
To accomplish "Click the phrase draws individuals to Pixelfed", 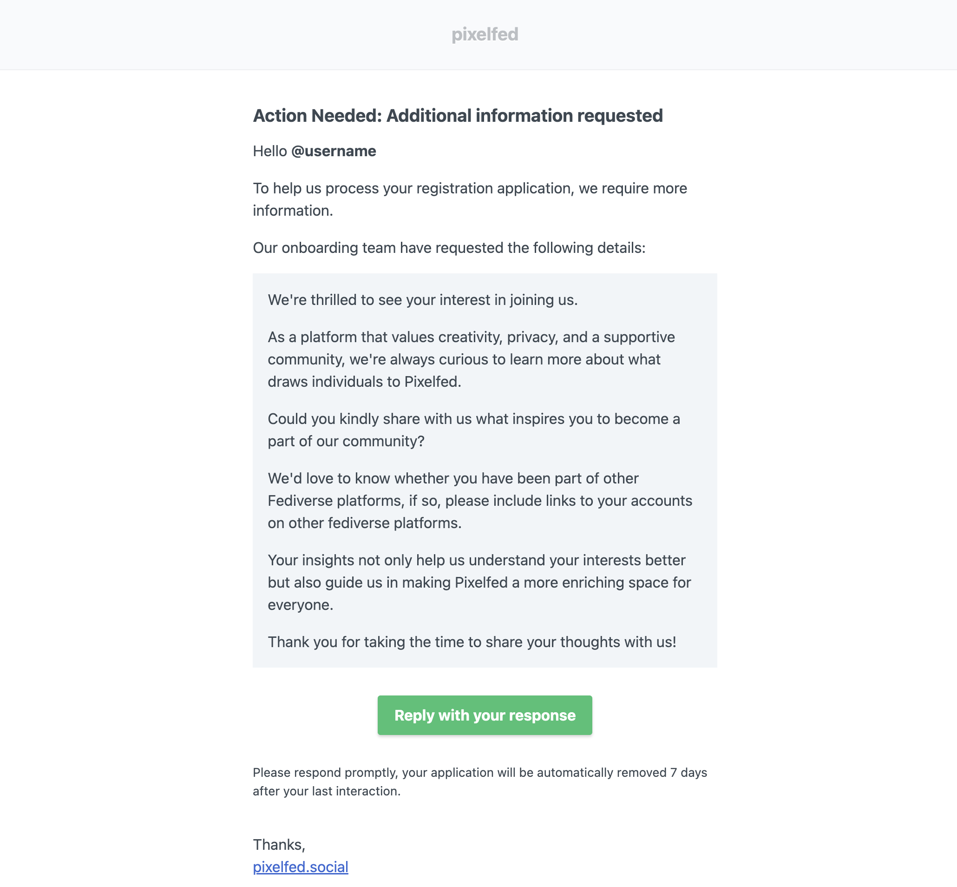I will coord(364,382).
